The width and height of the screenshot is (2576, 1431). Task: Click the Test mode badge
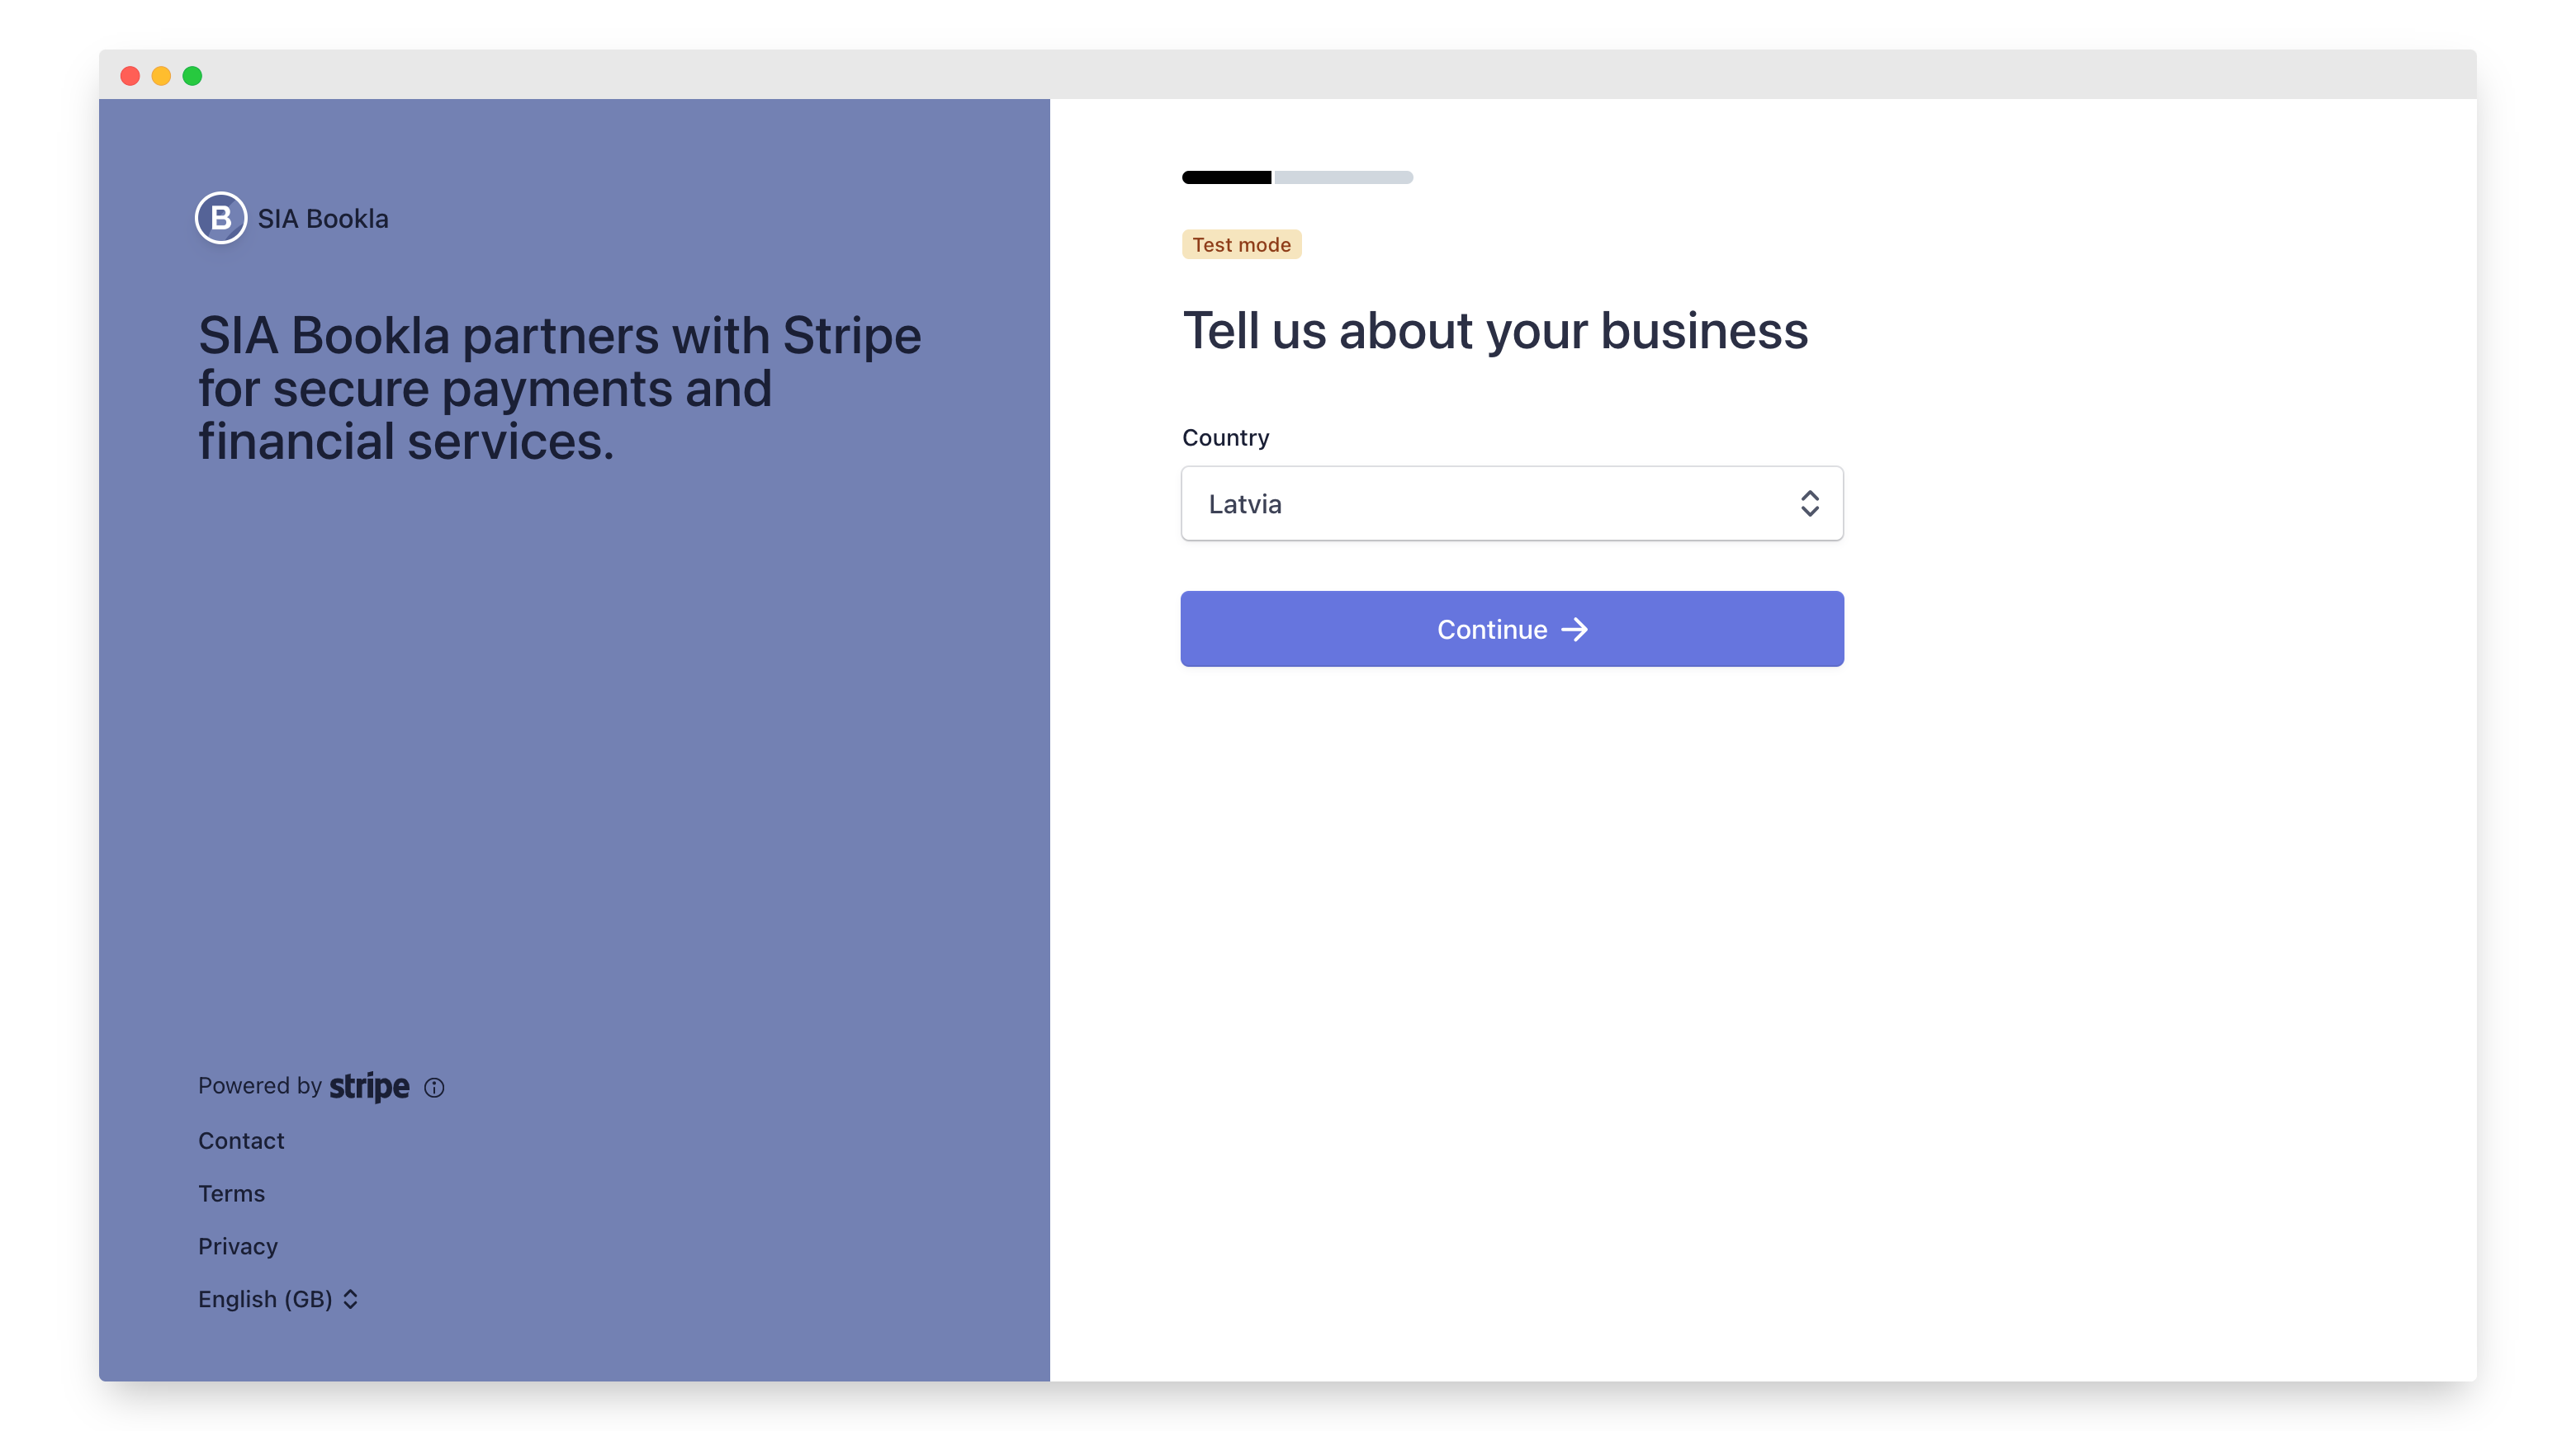pyautogui.click(x=1241, y=245)
